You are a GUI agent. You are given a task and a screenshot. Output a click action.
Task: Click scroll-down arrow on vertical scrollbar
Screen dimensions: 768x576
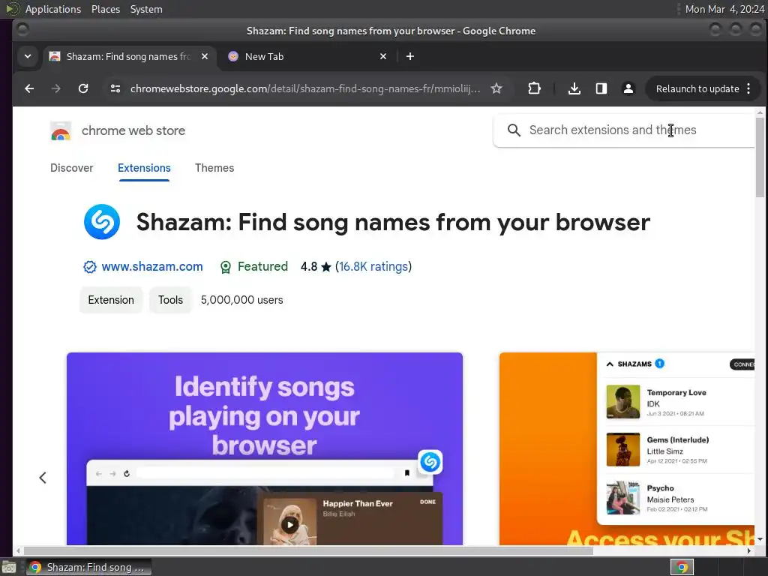(x=760, y=539)
